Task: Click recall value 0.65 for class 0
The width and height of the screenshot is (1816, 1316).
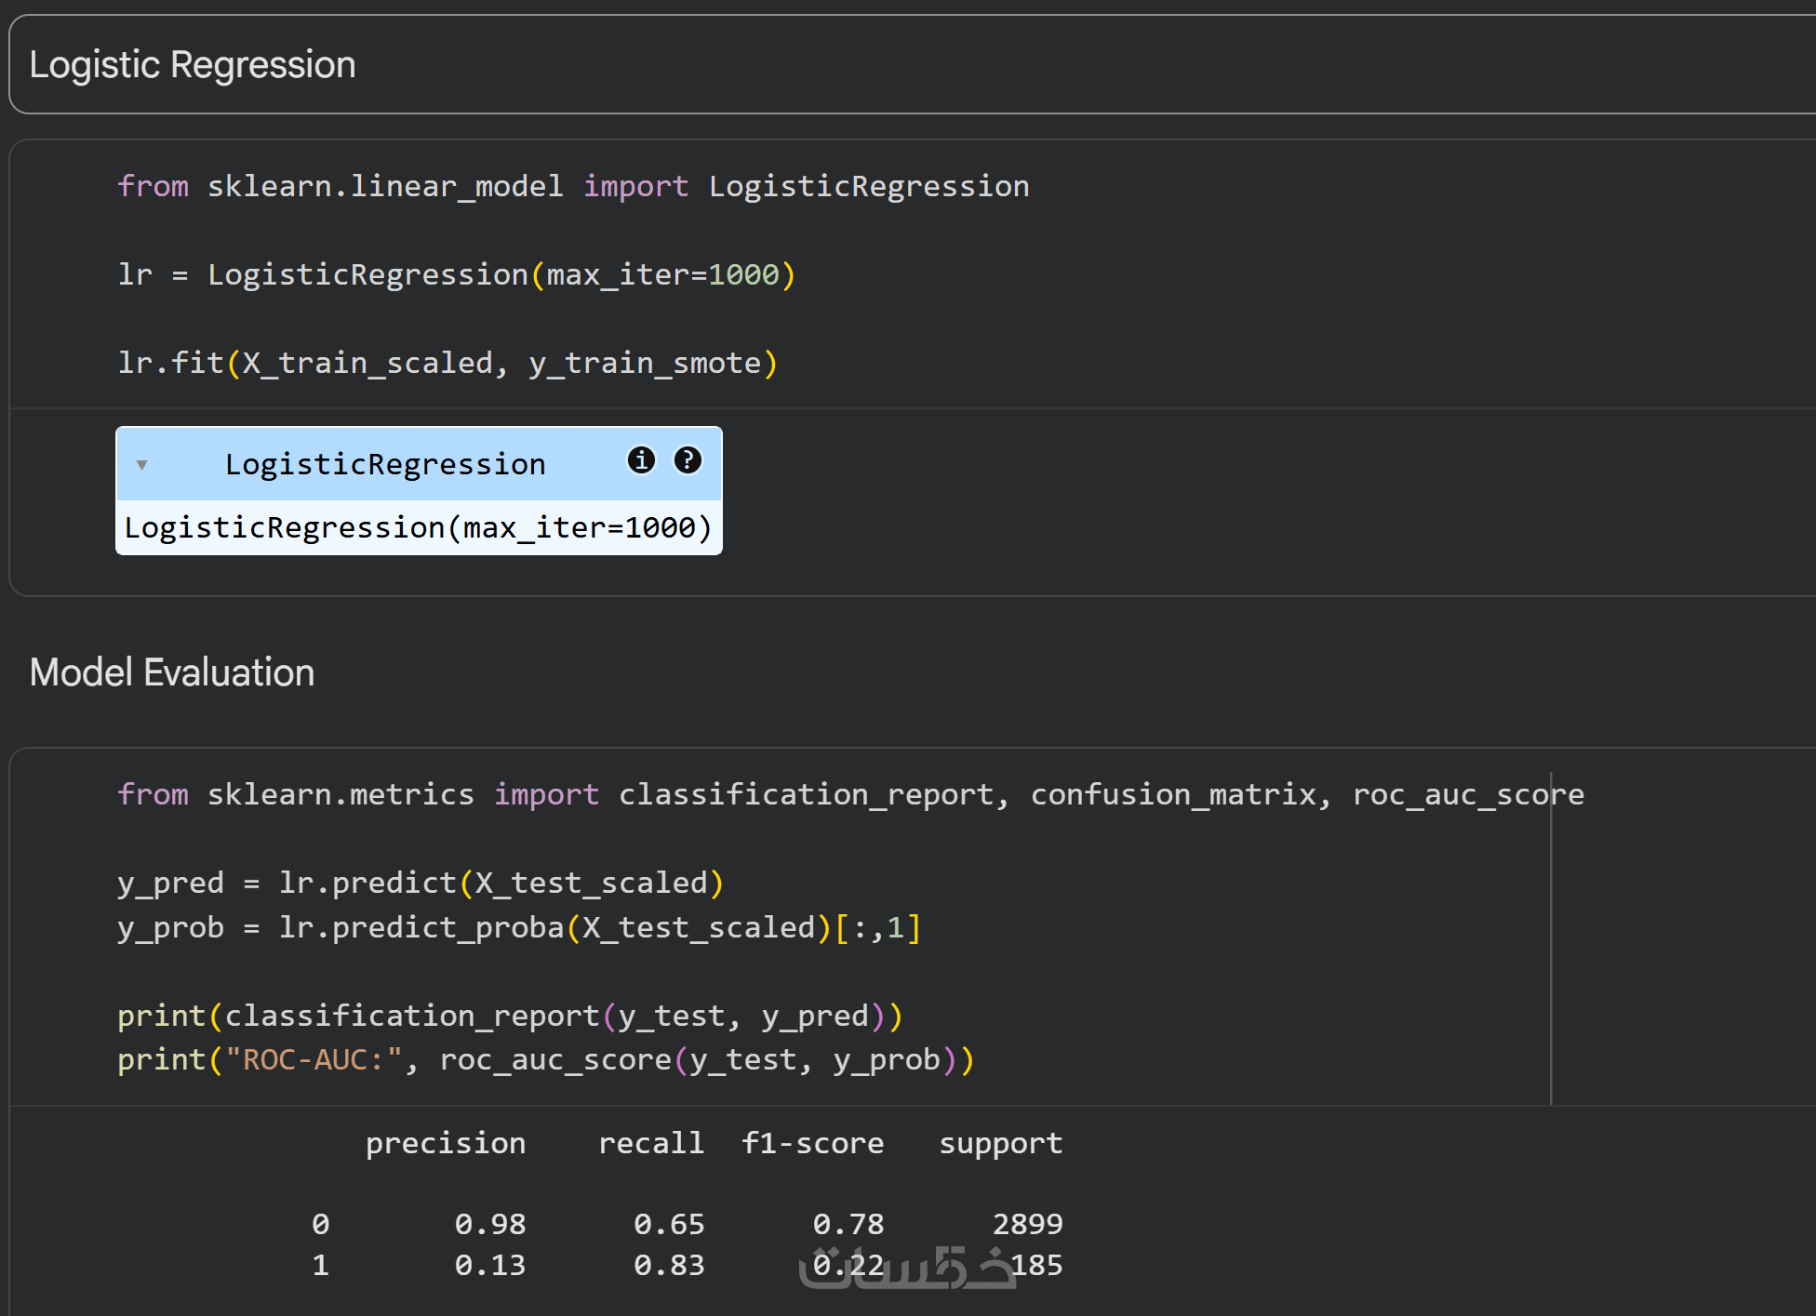Action: coord(669,1224)
